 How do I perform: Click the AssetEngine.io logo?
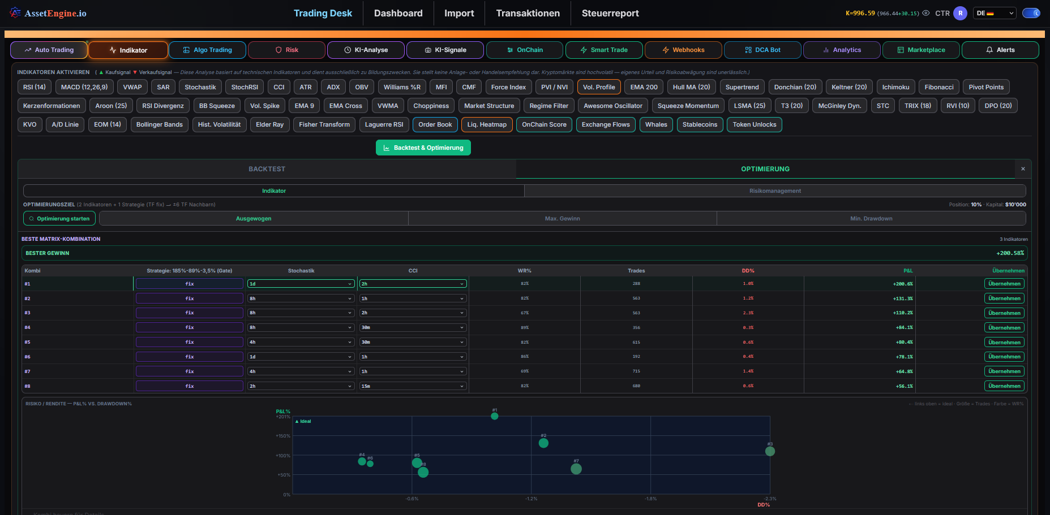tap(48, 13)
